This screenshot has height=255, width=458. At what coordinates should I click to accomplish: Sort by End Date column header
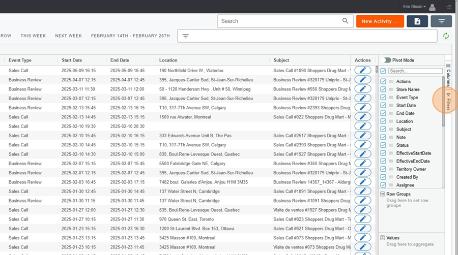click(120, 60)
